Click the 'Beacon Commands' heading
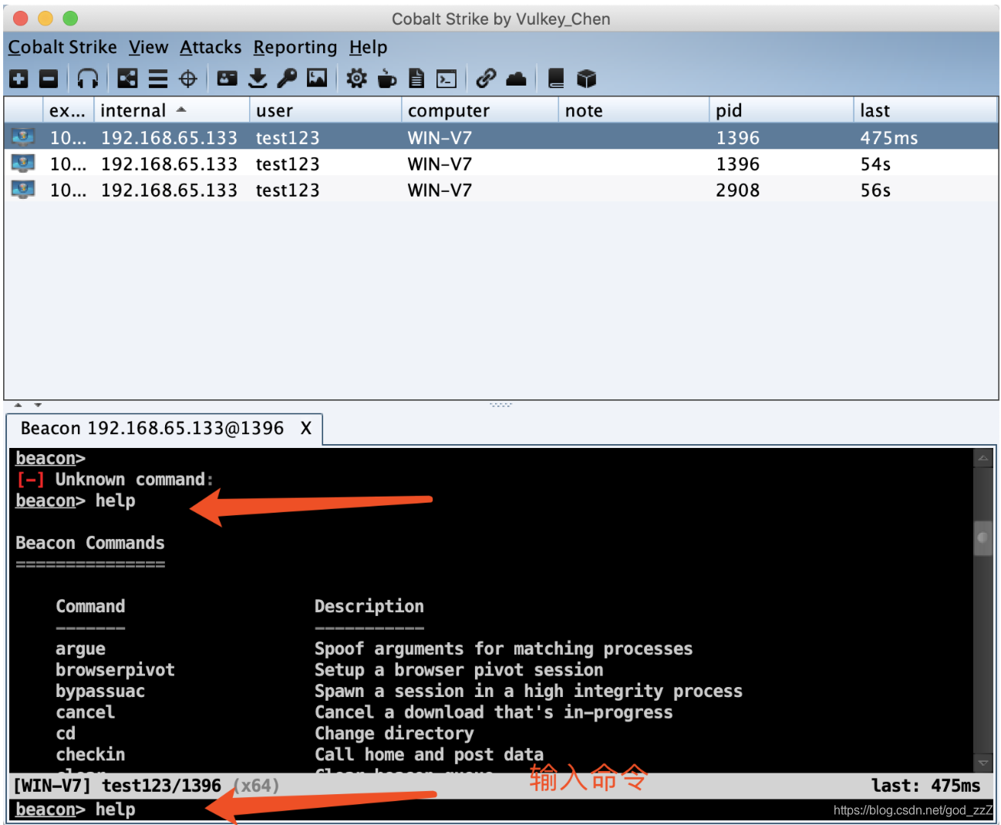 point(90,543)
